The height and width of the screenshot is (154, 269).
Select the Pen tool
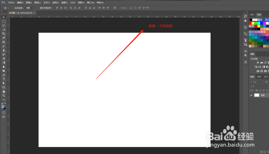click(3, 75)
